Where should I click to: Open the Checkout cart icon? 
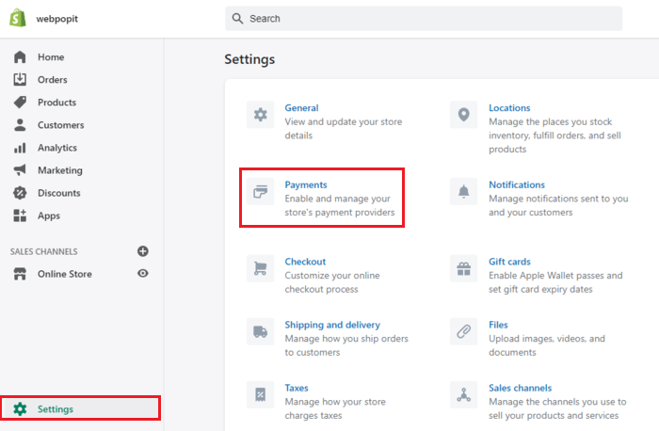[x=259, y=268]
